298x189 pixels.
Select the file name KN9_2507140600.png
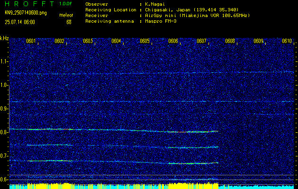(26, 13)
